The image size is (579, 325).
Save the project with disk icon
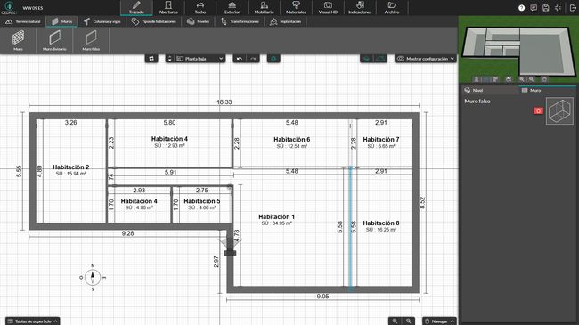(x=546, y=8)
